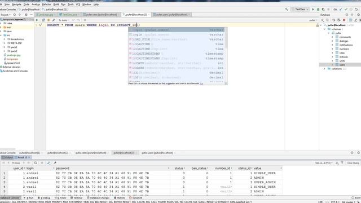This screenshot has width=361, height=203.
Task: Open the Navigate menu
Action: click(x=16, y=5)
